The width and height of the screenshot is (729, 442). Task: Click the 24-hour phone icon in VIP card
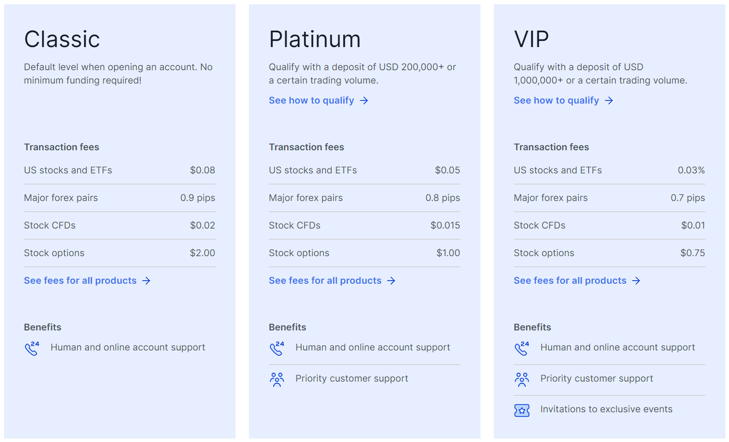click(x=522, y=348)
